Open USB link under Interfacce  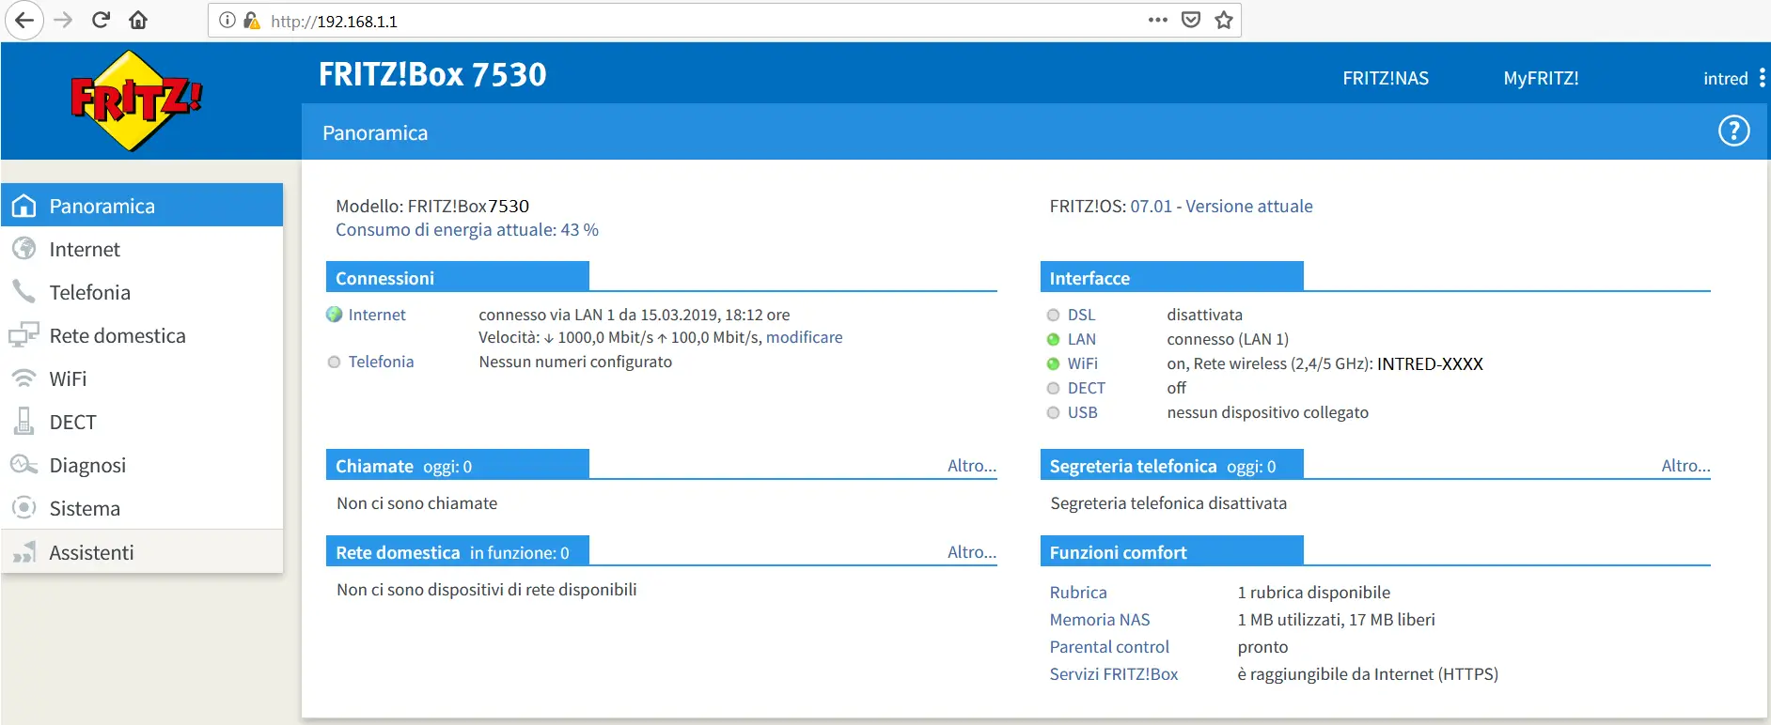tap(1082, 412)
